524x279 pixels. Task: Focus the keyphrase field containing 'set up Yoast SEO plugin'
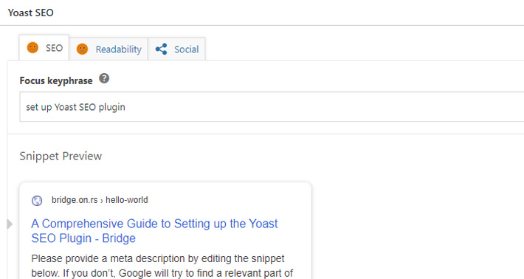pos(272,107)
